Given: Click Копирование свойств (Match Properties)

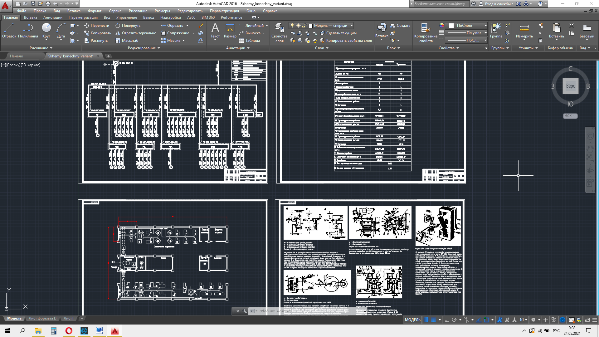Looking at the screenshot, I should (426, 32).
